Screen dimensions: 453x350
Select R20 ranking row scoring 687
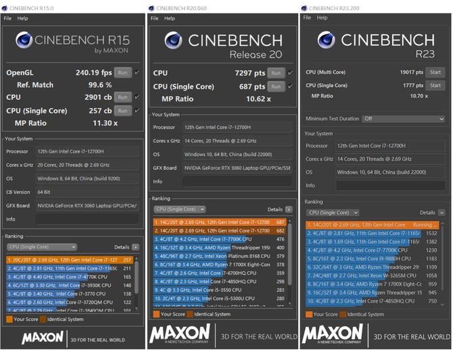click(220, 222)
